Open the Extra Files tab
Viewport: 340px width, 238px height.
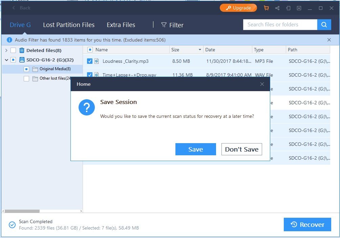[x=121, y=25]
